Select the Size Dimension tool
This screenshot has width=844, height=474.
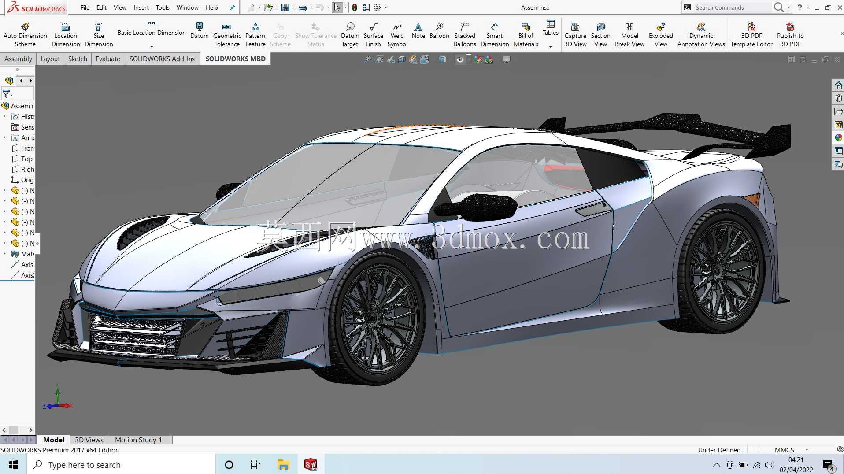(99, 35)
